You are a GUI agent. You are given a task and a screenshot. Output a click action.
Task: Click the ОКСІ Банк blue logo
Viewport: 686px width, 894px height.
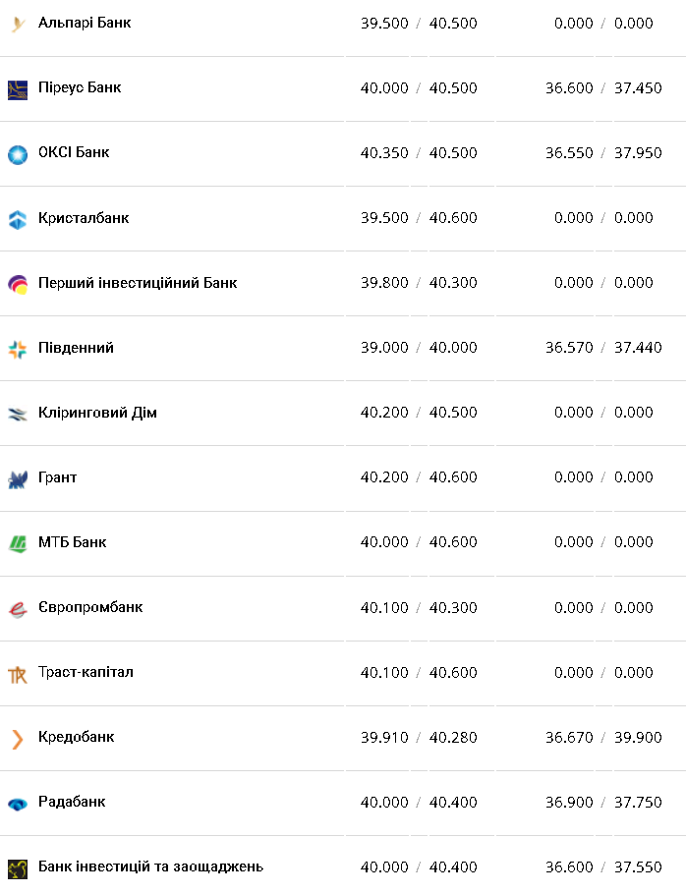point(18,154)
